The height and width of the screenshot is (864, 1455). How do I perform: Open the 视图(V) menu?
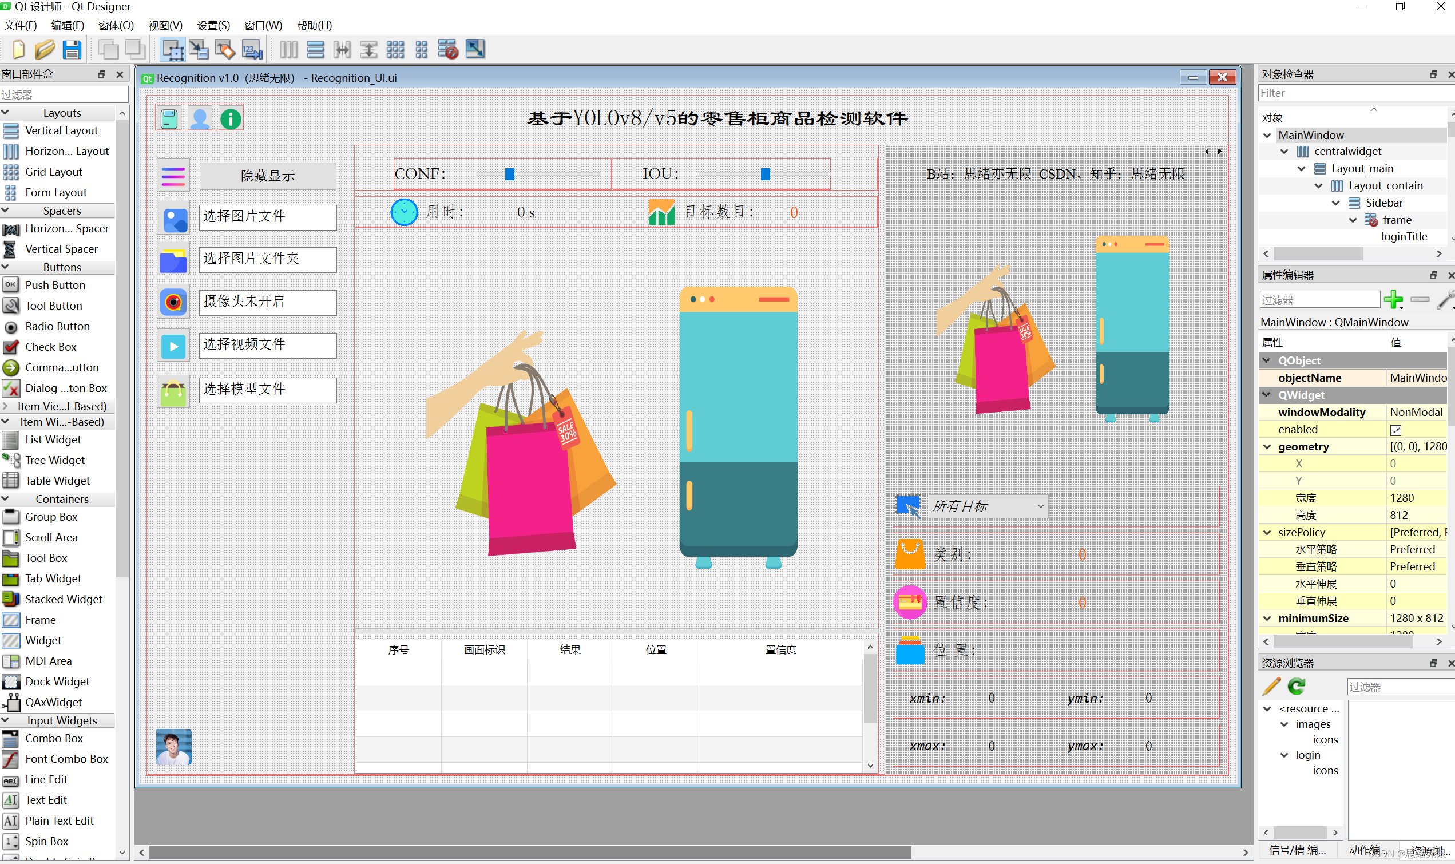pyautogui.click(x=165, y=26)
